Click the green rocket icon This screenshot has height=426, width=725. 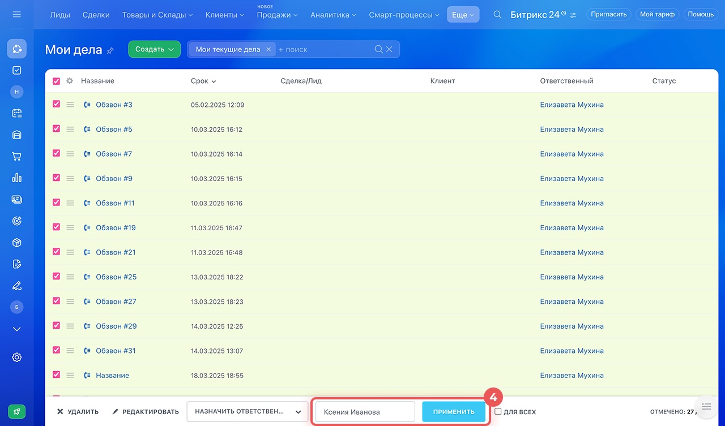coord(16,412)
